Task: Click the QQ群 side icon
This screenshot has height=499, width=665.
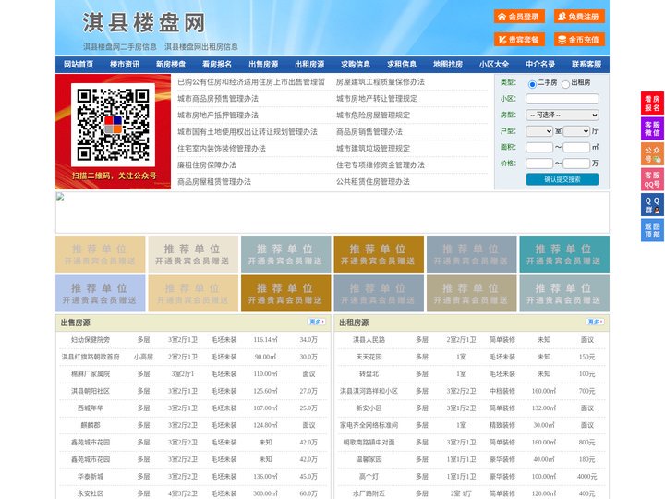Action: pyautogui.click(x=652, y=205)
